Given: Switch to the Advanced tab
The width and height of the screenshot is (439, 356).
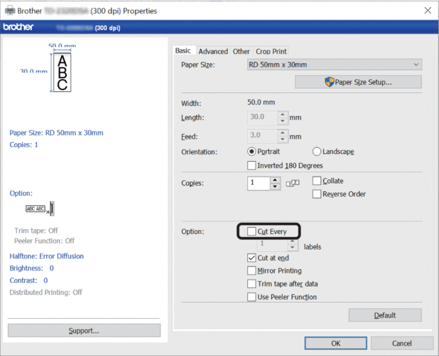Looking at the screenshot, I should 213,51.
